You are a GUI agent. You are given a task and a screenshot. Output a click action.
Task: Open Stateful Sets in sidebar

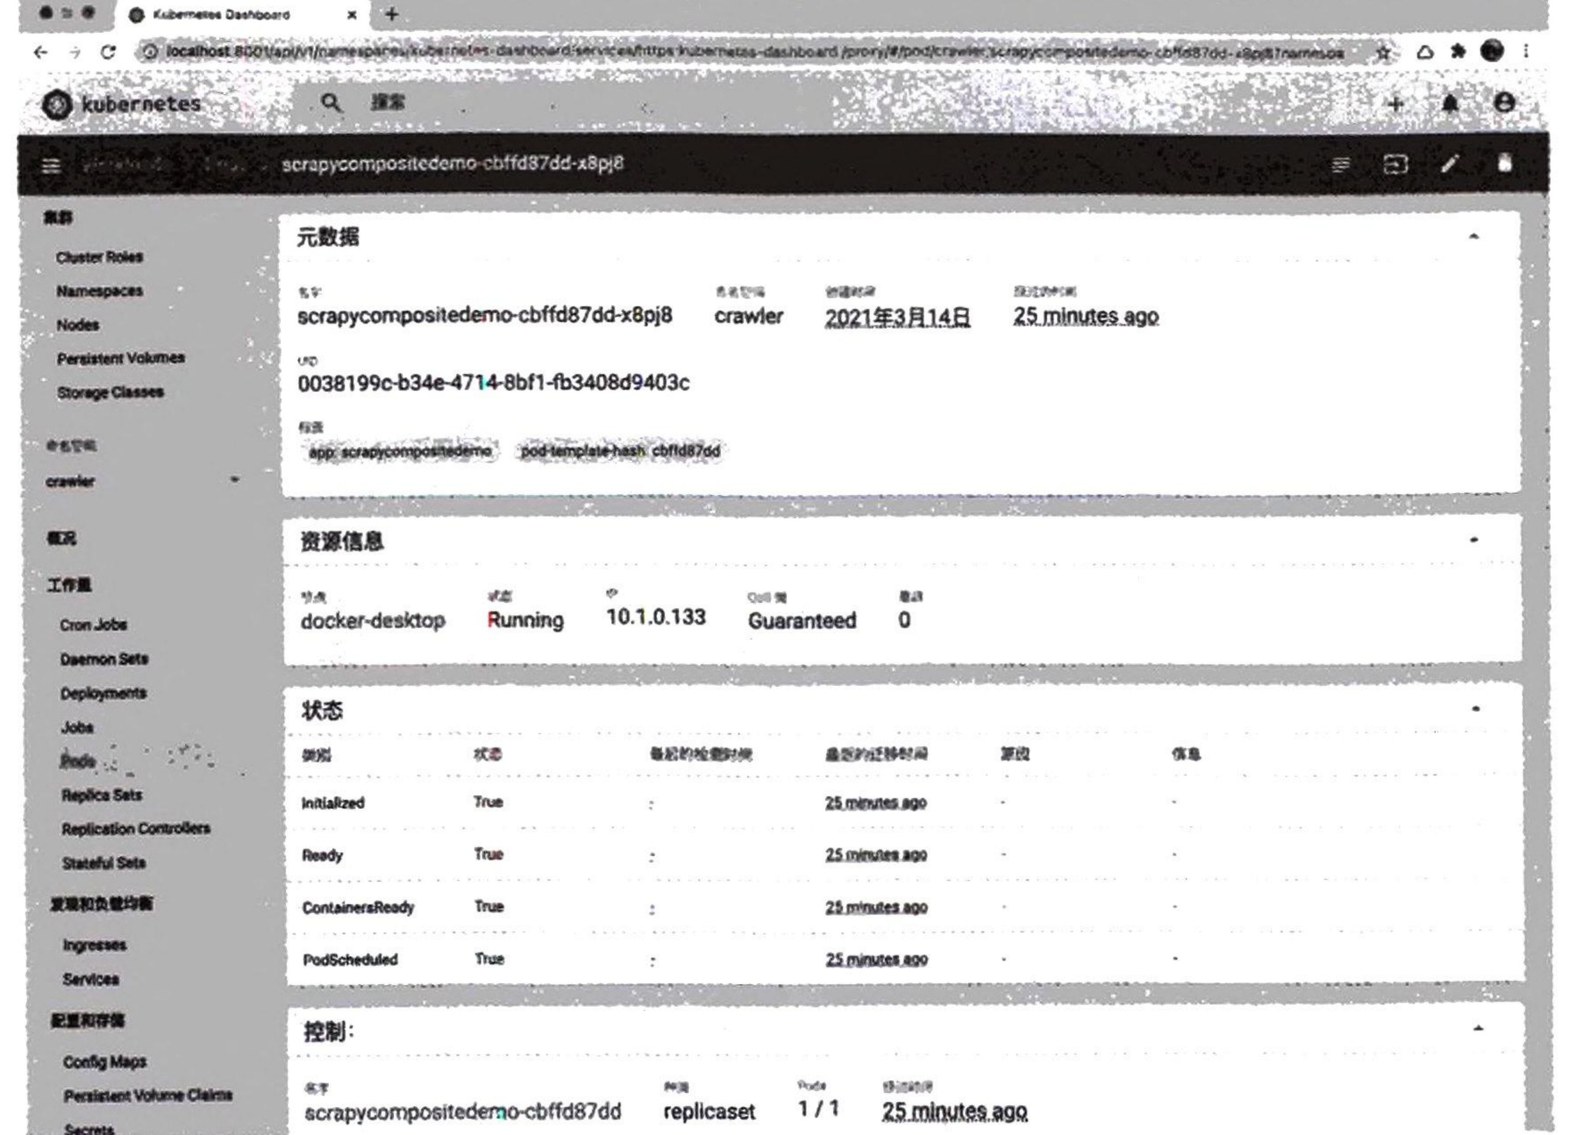[104, 863]
